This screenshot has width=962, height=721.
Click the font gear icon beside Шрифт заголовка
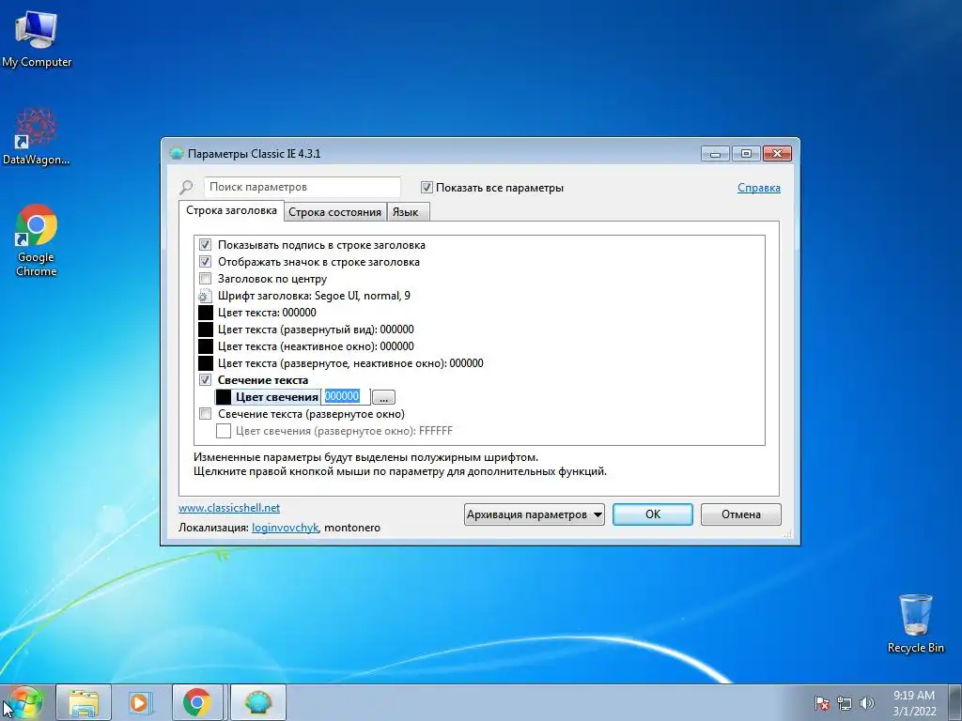tap(205, 296)
